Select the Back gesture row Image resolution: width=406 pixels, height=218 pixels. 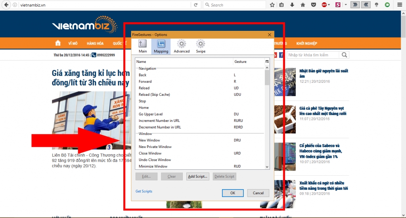[200, 75]
